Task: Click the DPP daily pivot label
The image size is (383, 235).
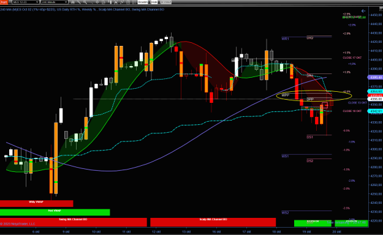Action: (x=310, y=99)
